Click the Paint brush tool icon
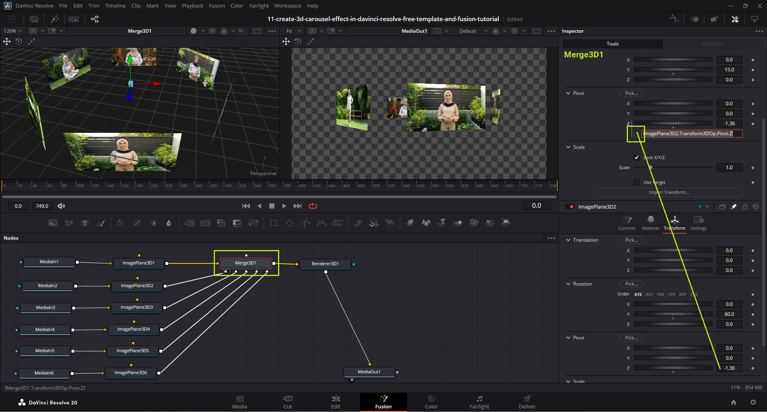 pyautogui.click(x=101, y=223)
